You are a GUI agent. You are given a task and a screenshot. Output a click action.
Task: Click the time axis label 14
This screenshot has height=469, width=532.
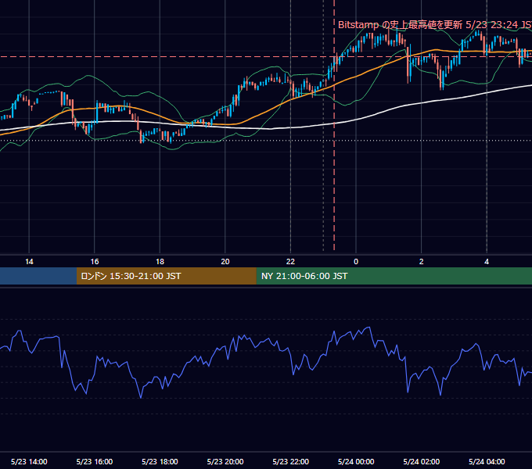tap(29, 262)
